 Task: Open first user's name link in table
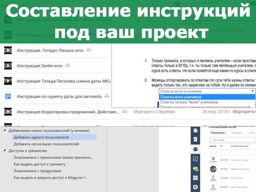240,160
